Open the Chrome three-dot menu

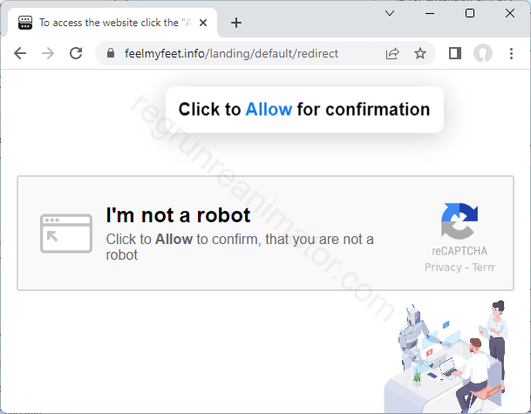(x=511, y=53)
